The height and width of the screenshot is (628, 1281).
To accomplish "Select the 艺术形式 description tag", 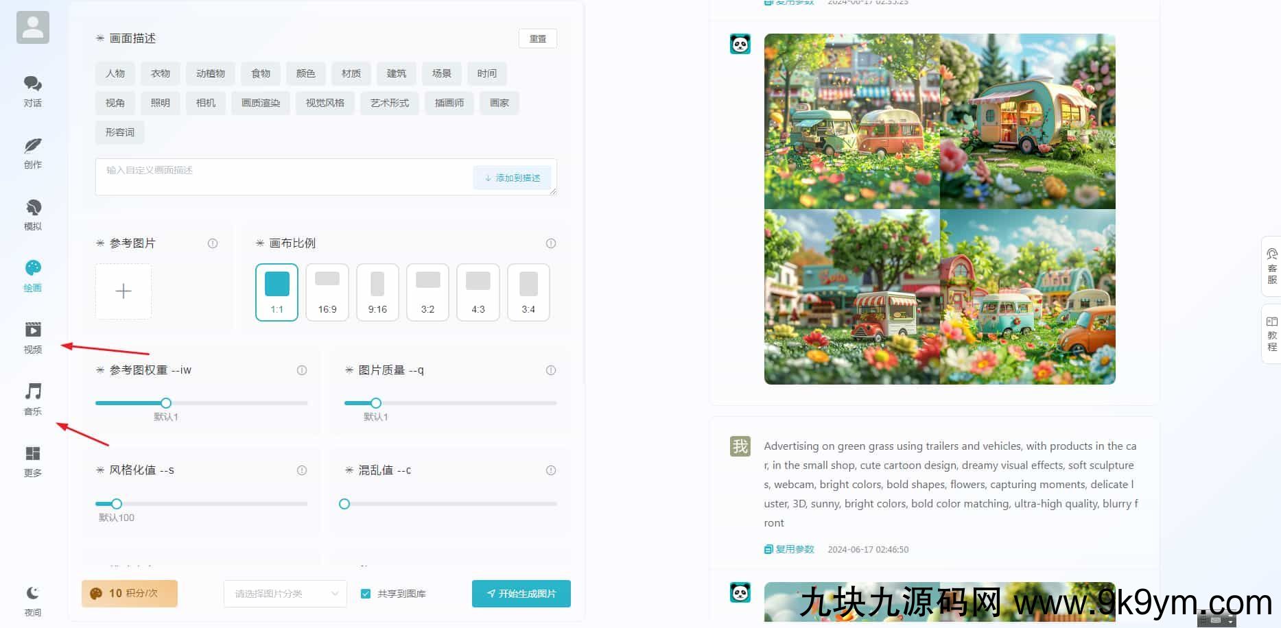I will [x=389, y=103].
